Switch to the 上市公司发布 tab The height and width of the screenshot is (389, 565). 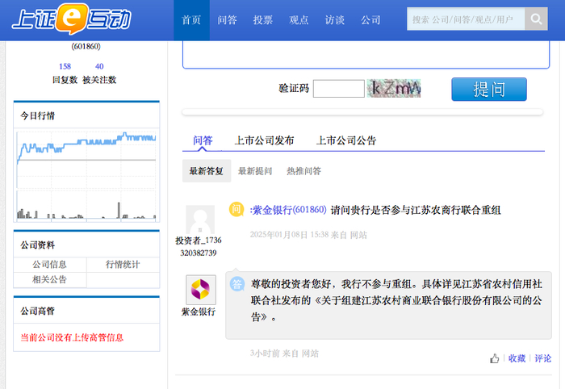click(x=264, y=140)
